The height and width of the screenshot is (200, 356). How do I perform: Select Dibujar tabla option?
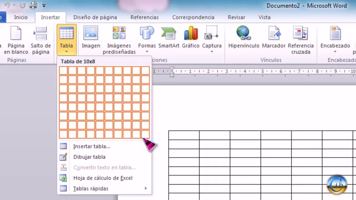(x=89, y=157)
